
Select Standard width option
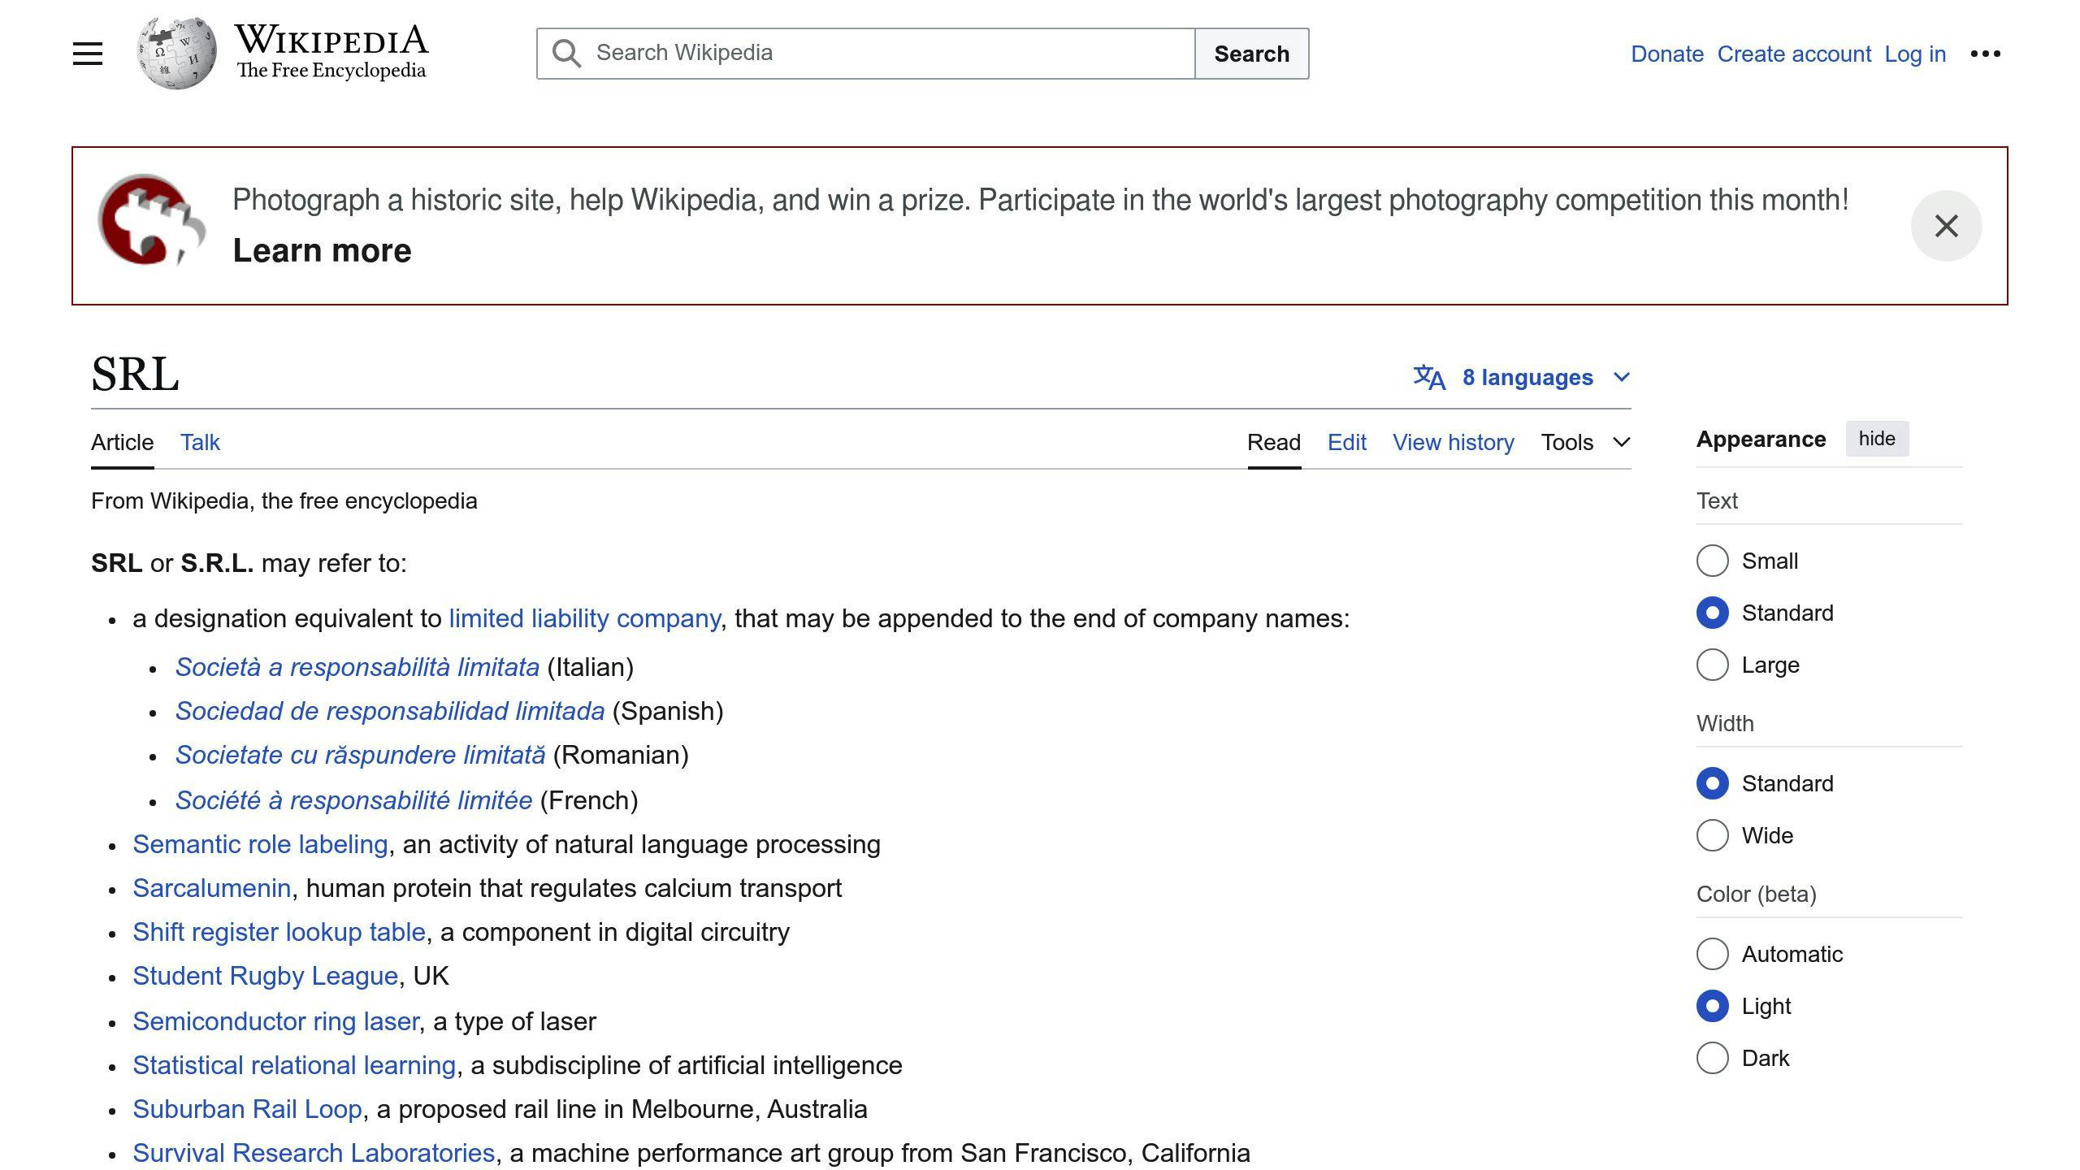(x=1712, y=783)
